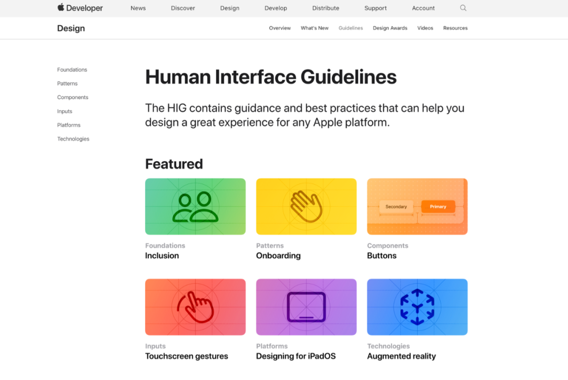Open Foundations in the sidebar
568x380 pixels.
pyautogui.click(x=72, y=69)
